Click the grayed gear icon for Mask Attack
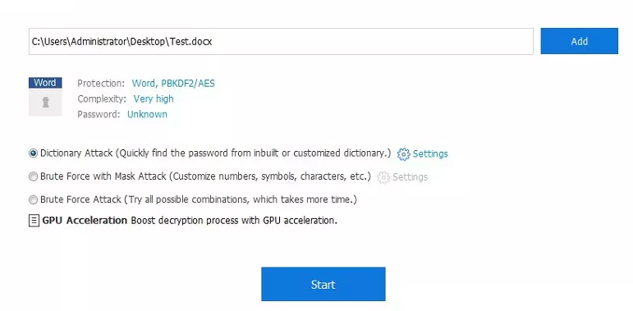This screenshot has width=633, height=311. click(383, 177)
